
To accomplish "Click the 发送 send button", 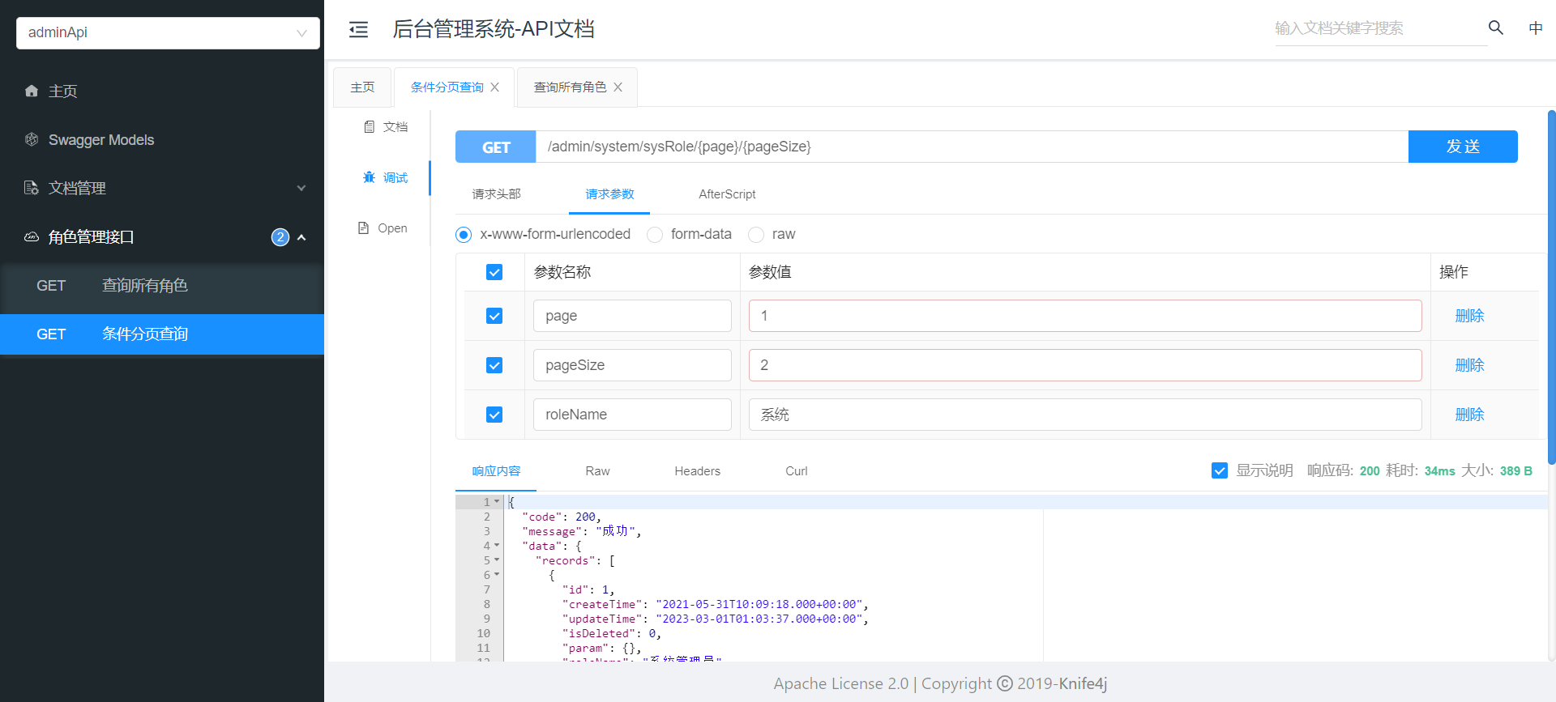I will coord(1462,147).
